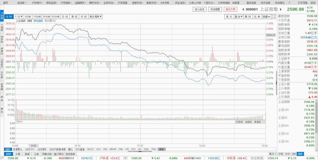
Task: Click the next stock right arrow
Action: point(281,9)
